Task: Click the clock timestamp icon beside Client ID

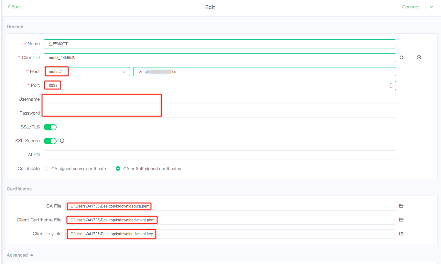Action: [x=419, y=57]
